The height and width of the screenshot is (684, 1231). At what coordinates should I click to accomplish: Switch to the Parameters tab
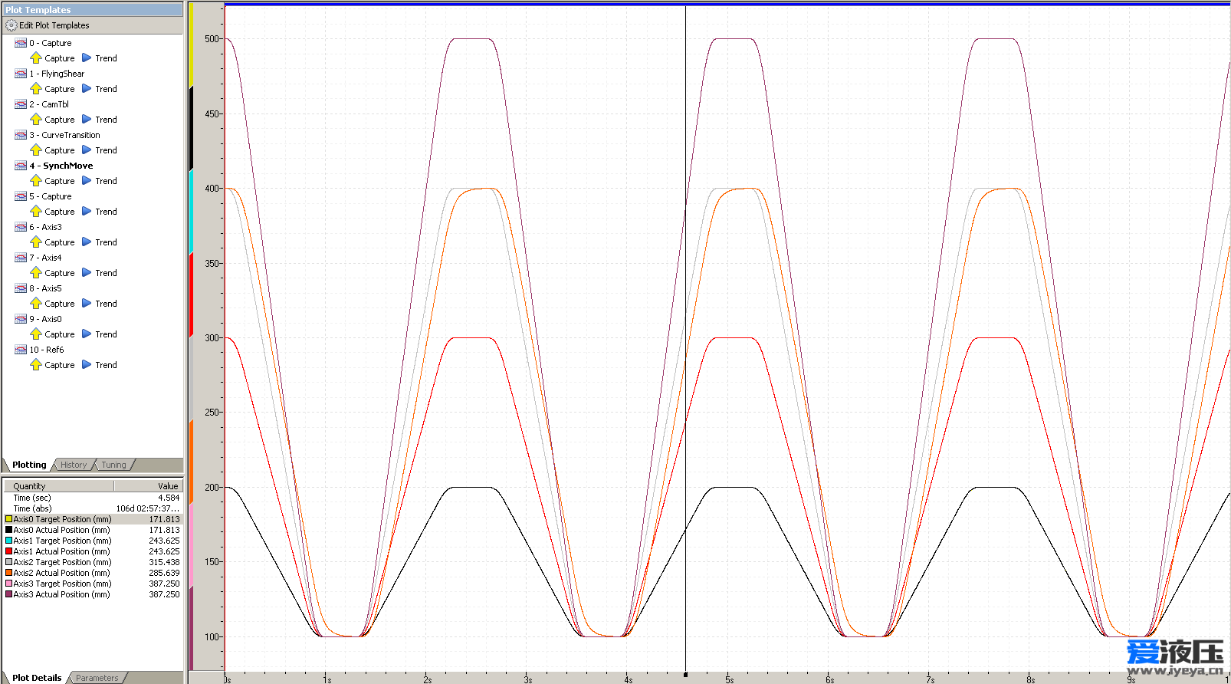click(97, 678)
